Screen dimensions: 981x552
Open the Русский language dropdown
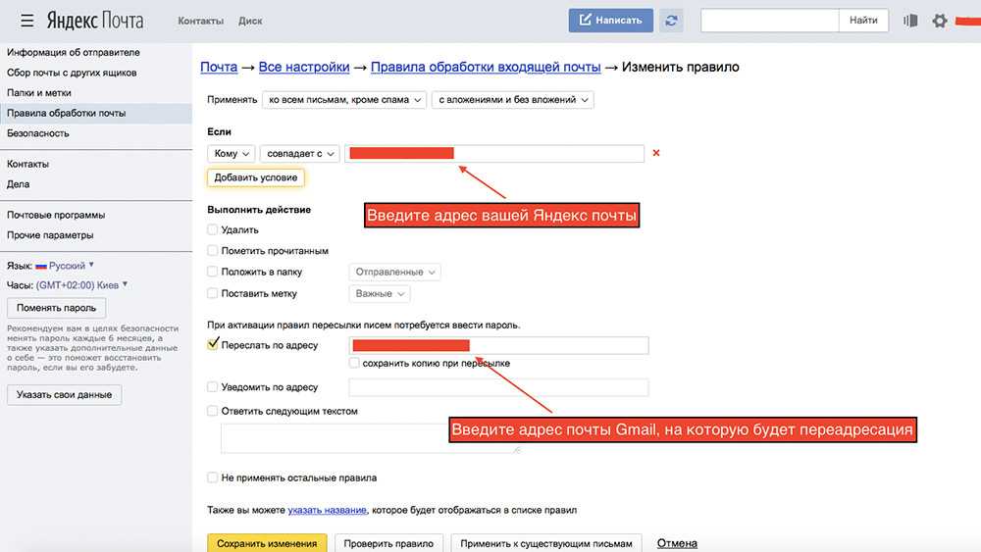pyautogui.click(x=72, y=266)
